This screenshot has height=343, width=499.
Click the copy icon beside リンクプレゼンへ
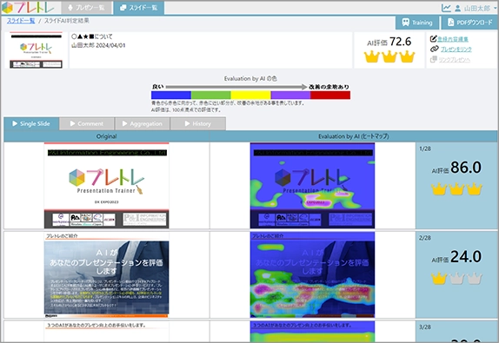(434, 59)
